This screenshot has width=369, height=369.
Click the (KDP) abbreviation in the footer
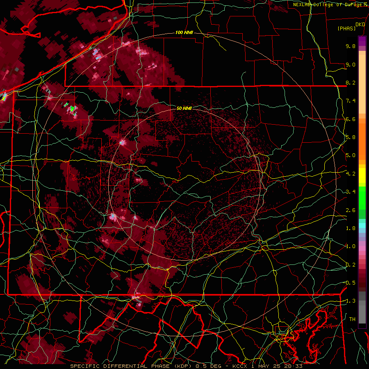pyautogui.click(x=182, y=366)
